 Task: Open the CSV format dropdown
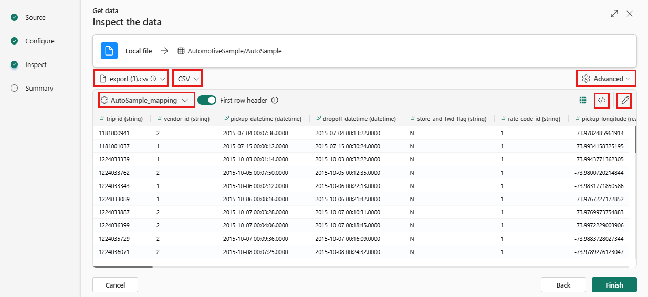click(187, 79)
